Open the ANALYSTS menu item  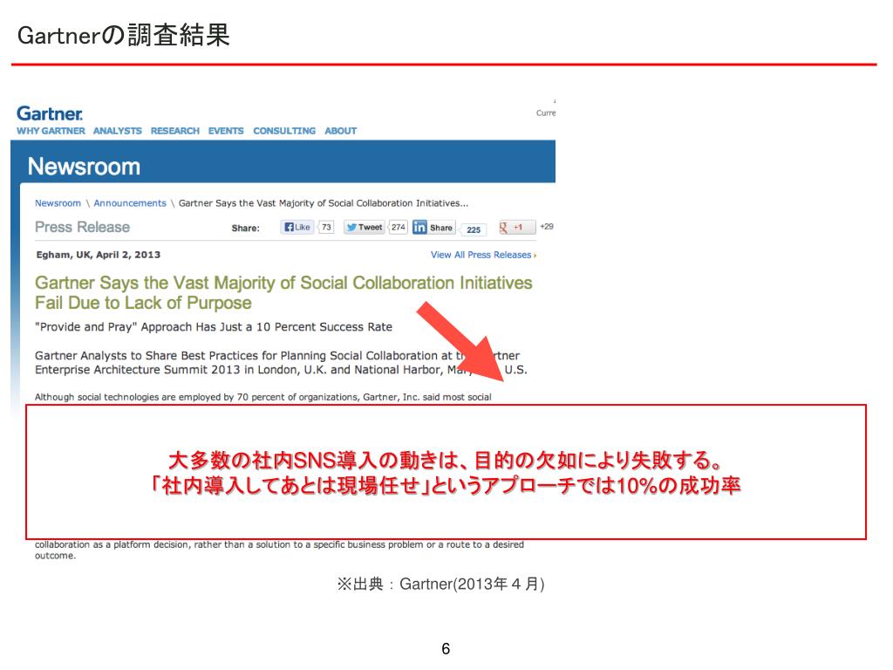pos(118,131)
